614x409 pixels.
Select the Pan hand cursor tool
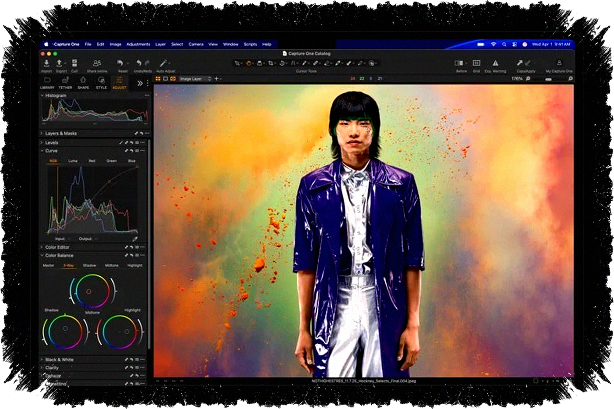pos(249,63)
